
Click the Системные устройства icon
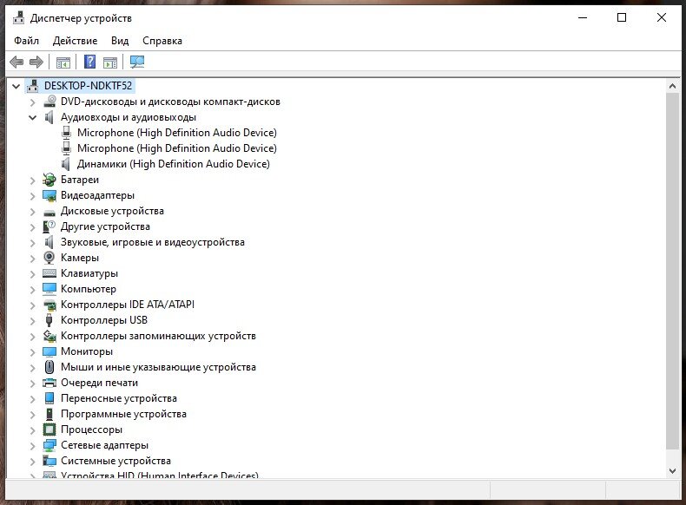coord(49,461)
